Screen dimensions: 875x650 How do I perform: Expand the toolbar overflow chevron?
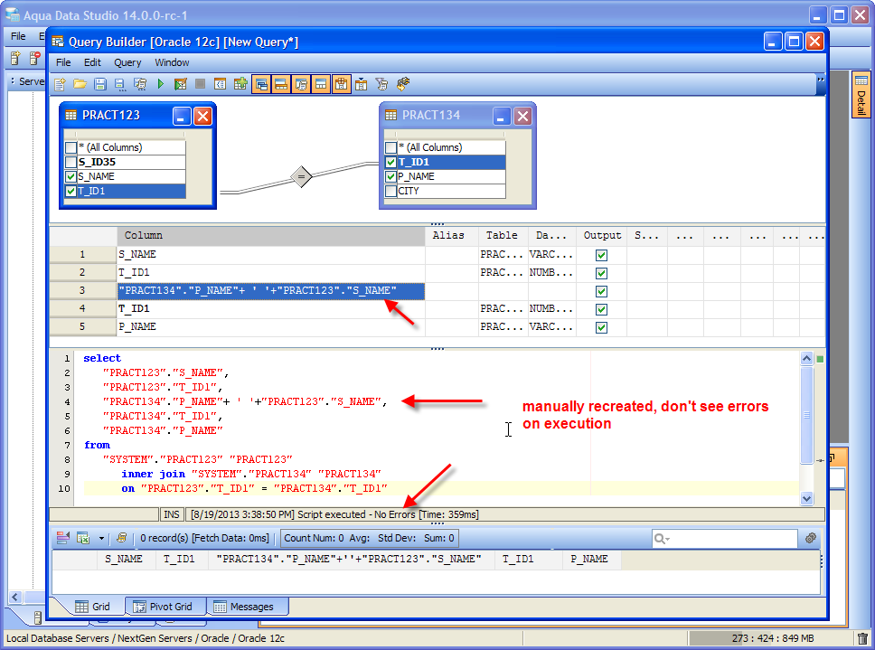point(821,80)
